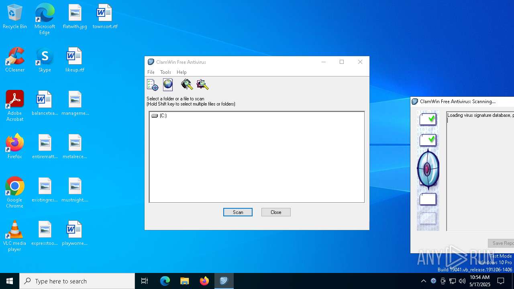Select the Google Chrome desktop shortcut

click(15, 193)
